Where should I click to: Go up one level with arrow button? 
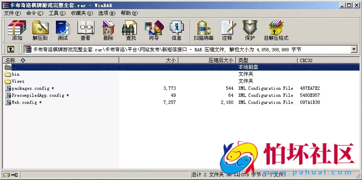pos(11,49)
